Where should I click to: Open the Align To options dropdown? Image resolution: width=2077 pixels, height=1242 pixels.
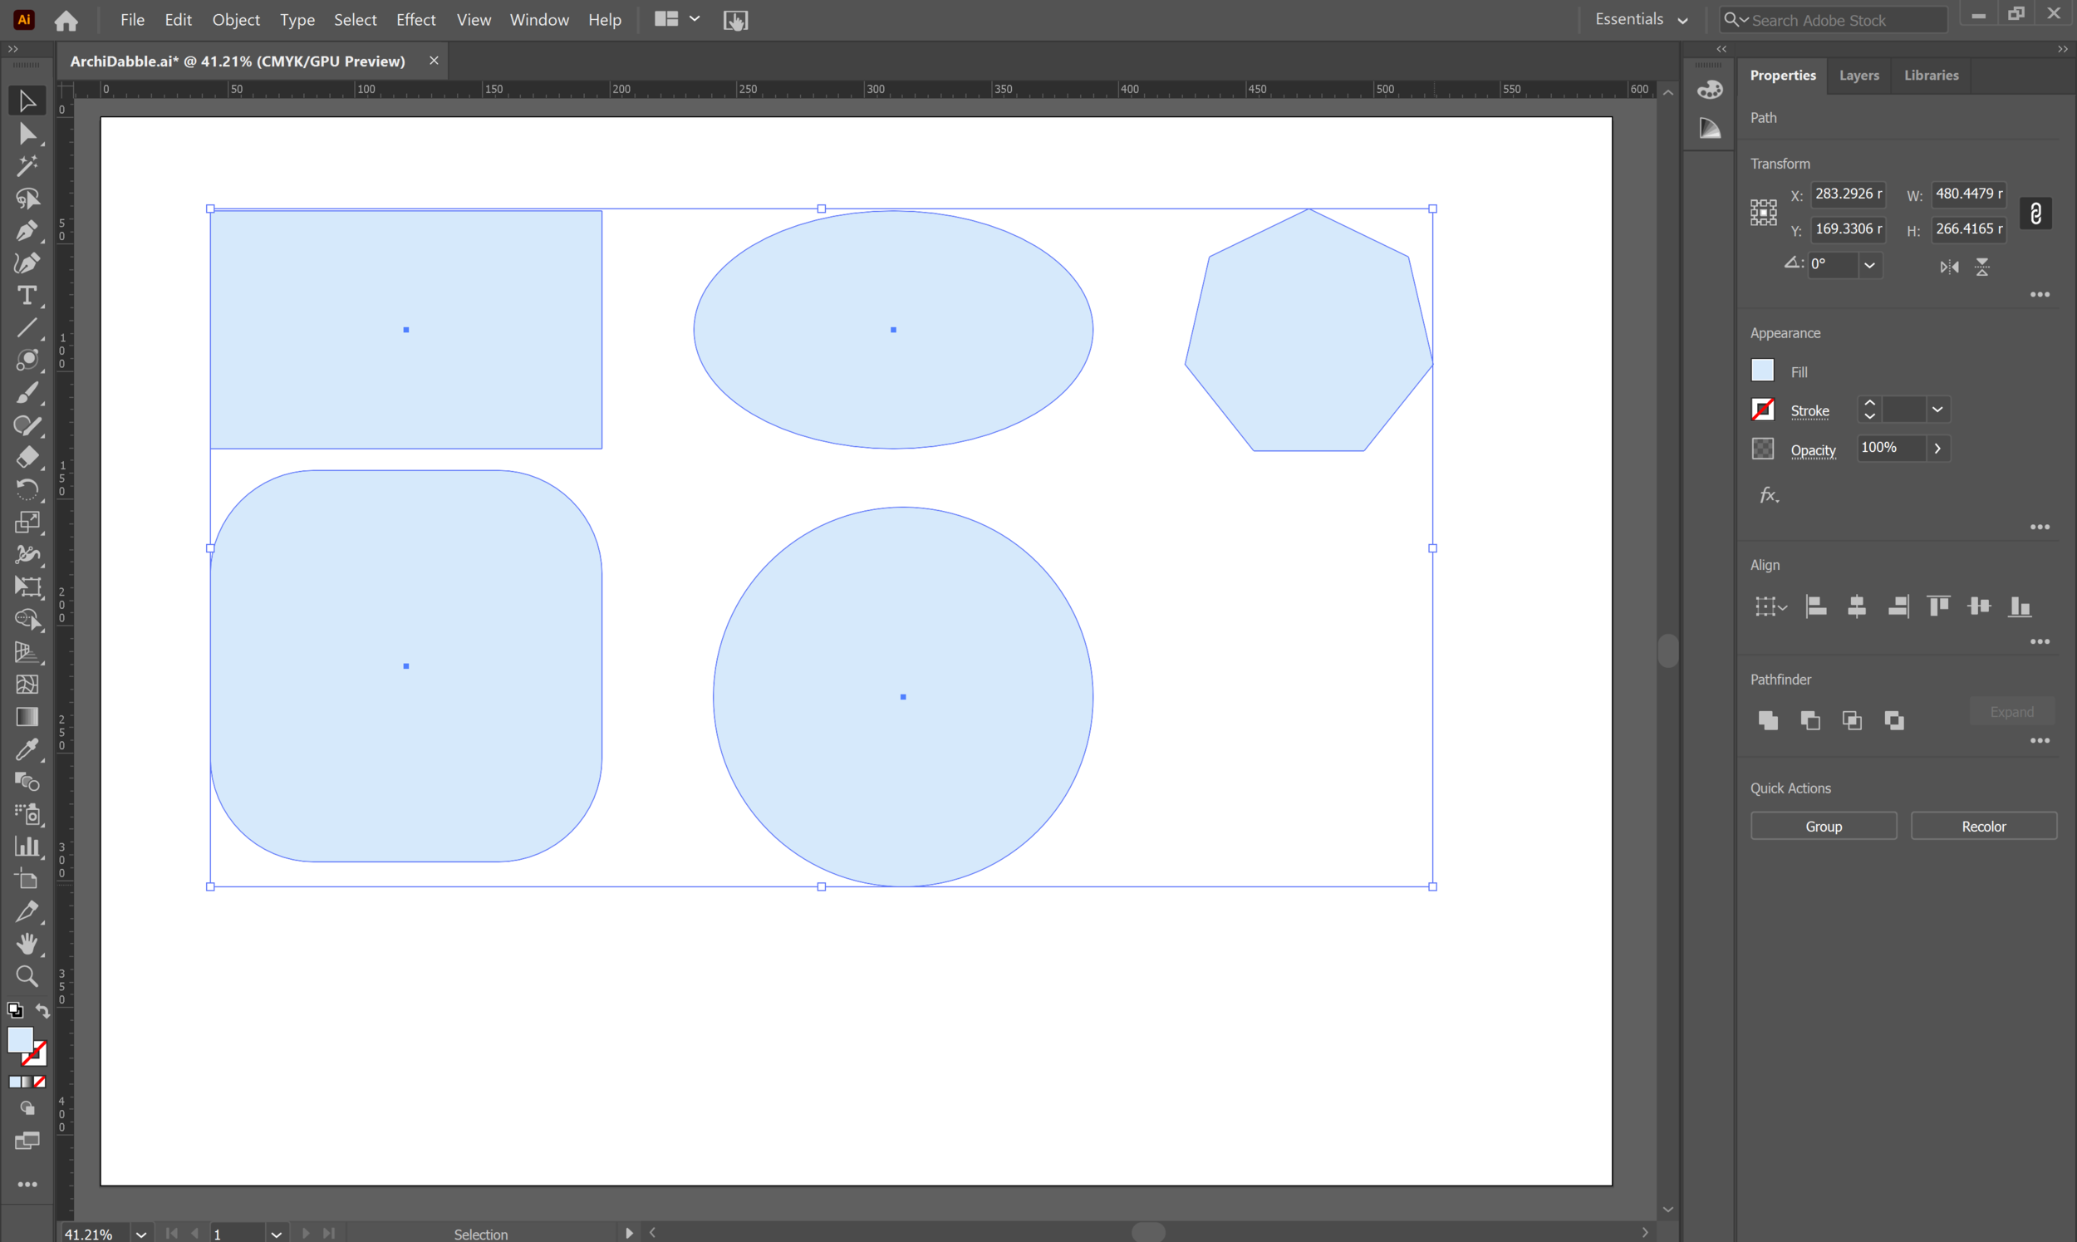click(1770, 606)
